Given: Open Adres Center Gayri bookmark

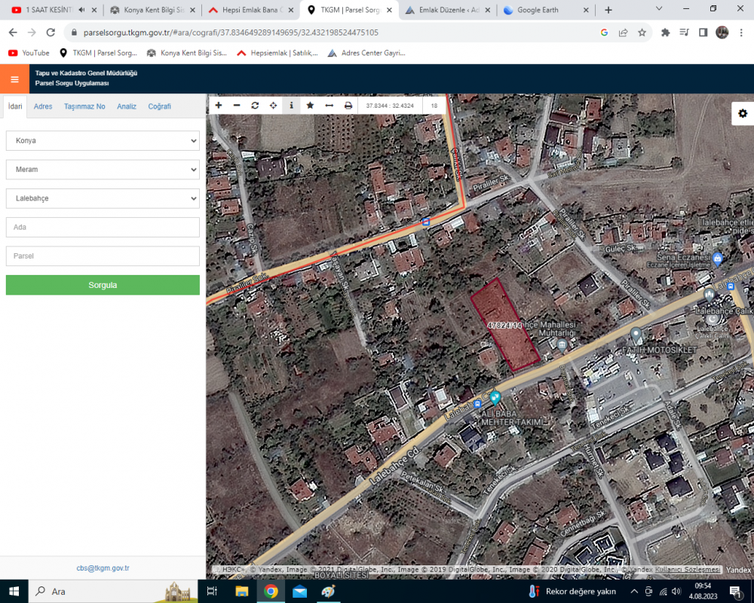Looking at the screenshot, I should coord(366,53).
